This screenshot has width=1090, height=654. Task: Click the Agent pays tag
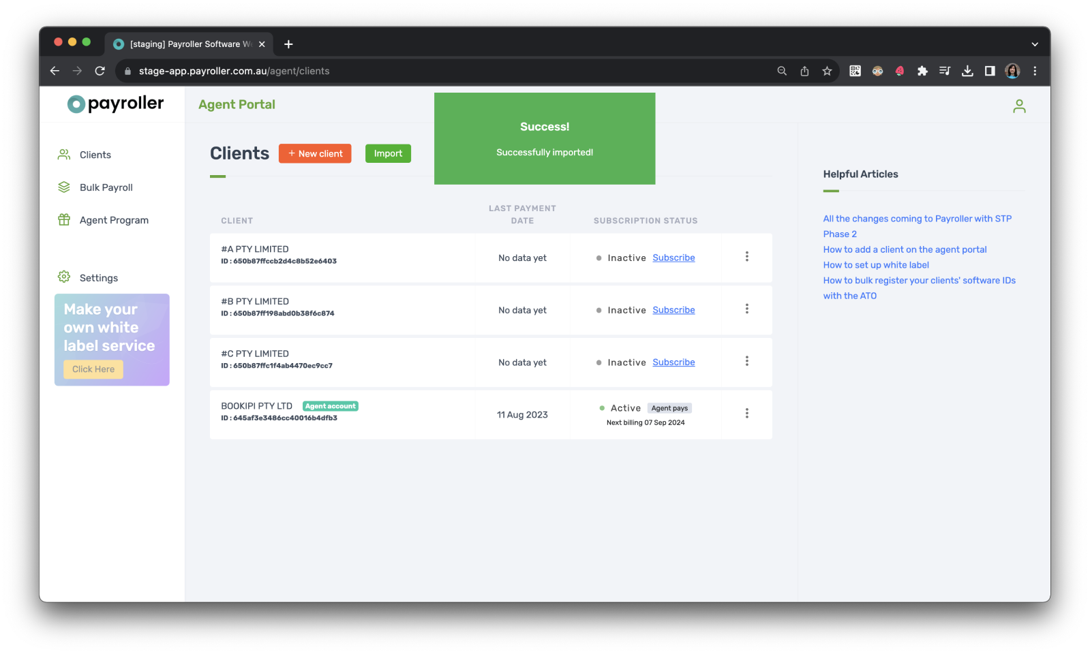click(669, 408)
